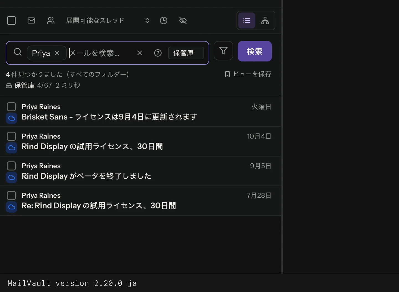
Task: Click ビューを保存 to save view
Action: pyautogui.click(x=248, y=74)
